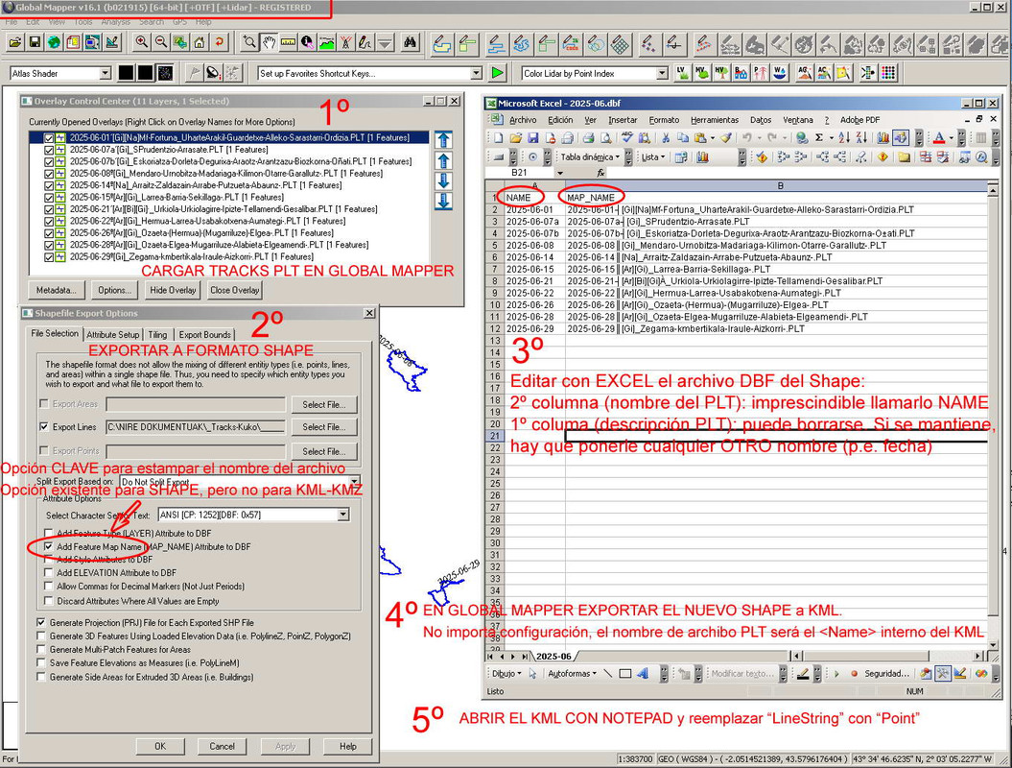Image resolution: width=1012 pixels, height=768 pixels.
Task: Click Excel AutoSum sigma icon
Action: click(x=819, y=137)
